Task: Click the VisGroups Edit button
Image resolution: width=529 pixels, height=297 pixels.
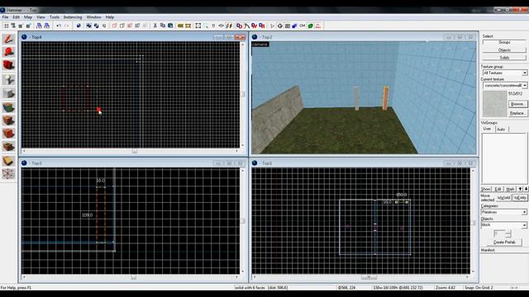Action: 498,189
